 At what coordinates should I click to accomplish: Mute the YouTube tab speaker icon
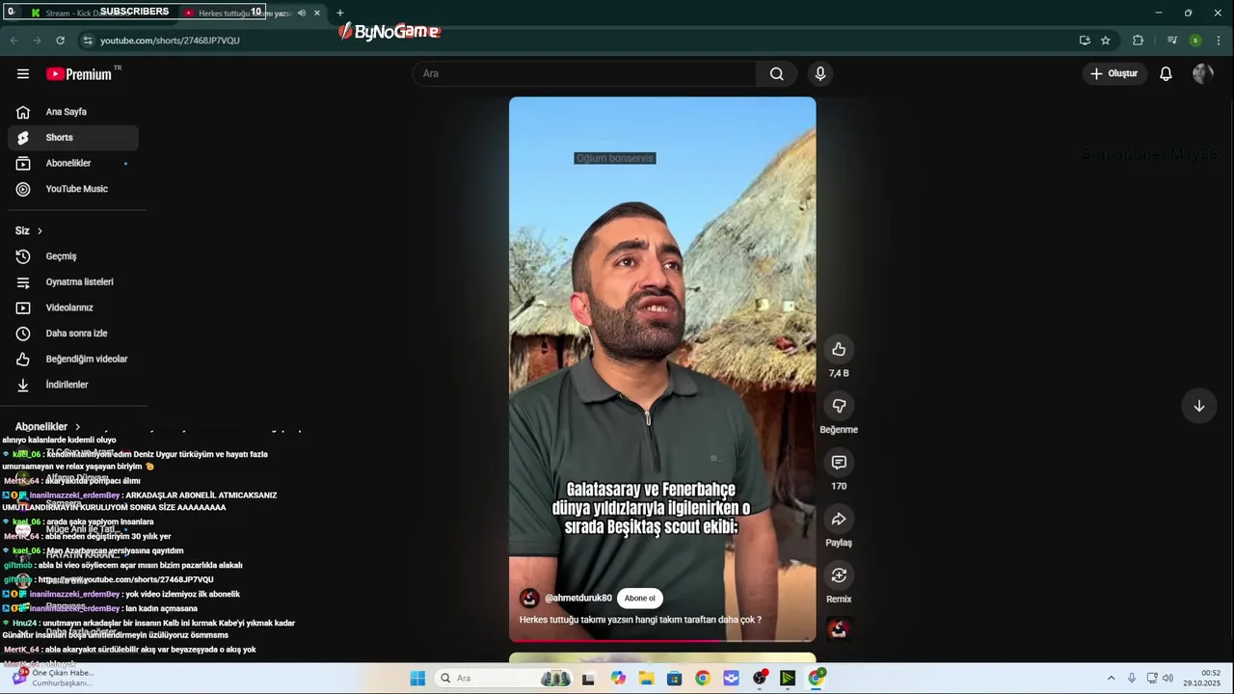(302, 13)
